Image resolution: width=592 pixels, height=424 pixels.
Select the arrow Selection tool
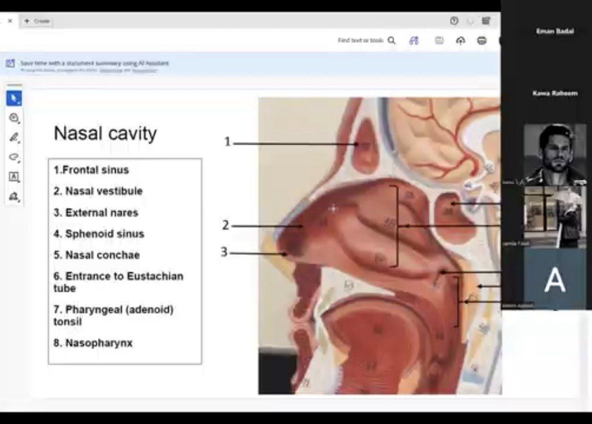[x=14, y=98]
